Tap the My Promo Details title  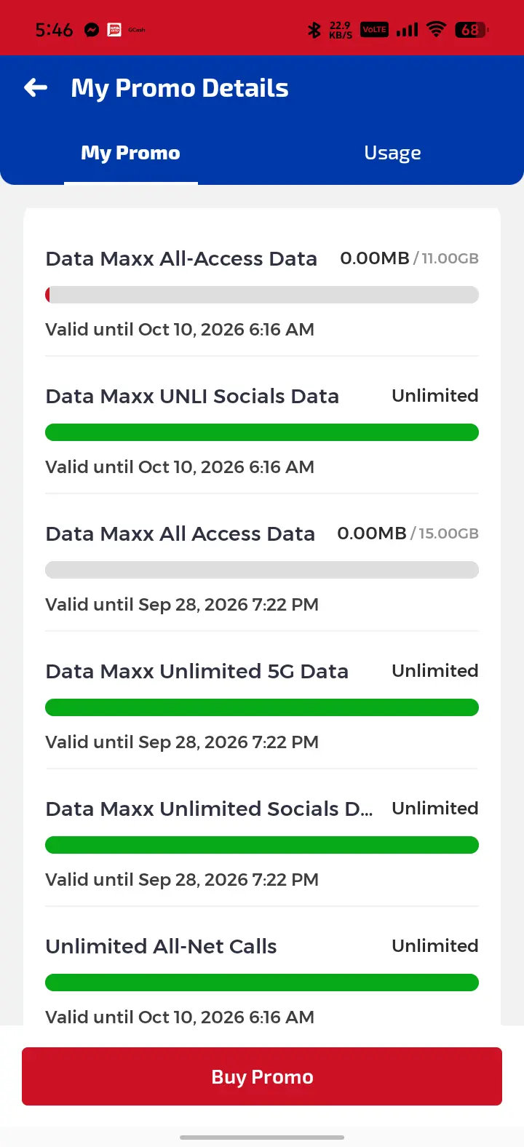180,88
